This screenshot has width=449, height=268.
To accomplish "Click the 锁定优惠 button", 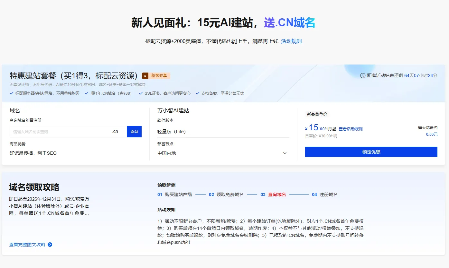I will coord(371,152).
